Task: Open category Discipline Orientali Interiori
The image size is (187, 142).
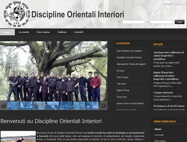Action: (129, 57)
